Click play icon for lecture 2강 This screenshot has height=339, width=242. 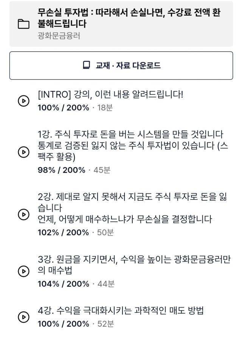23,214
